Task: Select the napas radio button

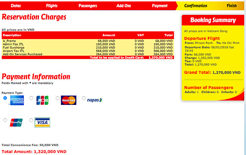Action: click(x=84, y=98)
